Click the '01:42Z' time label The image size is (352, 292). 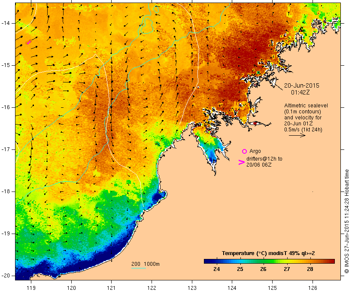(300, 92)
